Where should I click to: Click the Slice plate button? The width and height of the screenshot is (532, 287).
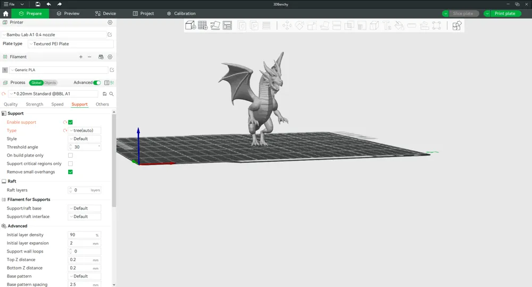(463, 14)
